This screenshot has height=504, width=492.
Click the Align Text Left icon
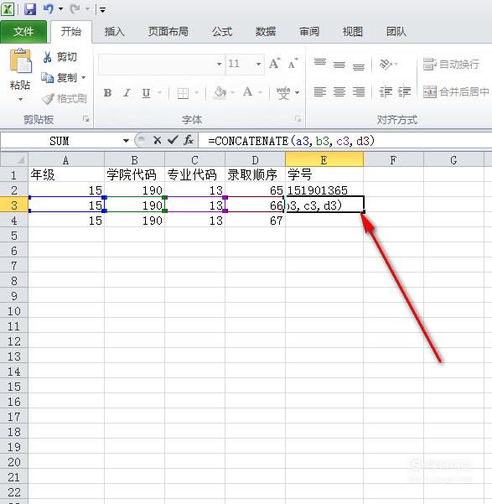[320, 92]
